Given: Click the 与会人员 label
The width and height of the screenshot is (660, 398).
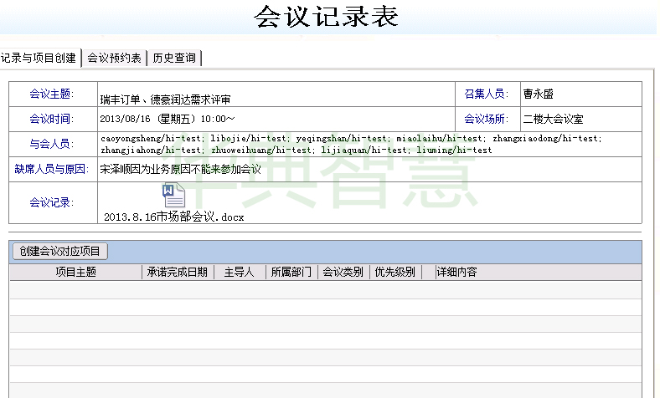Looking at the screenshot, I should 51,144.
